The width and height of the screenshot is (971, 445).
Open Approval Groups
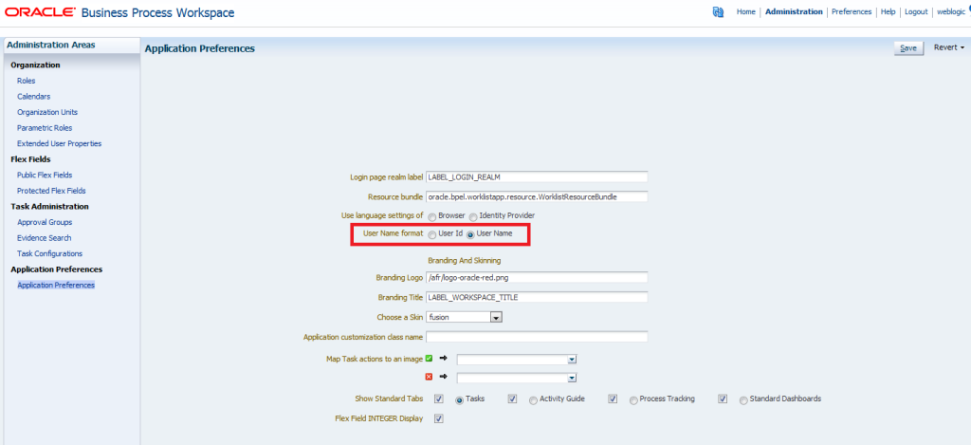click(x=45, y=222)
